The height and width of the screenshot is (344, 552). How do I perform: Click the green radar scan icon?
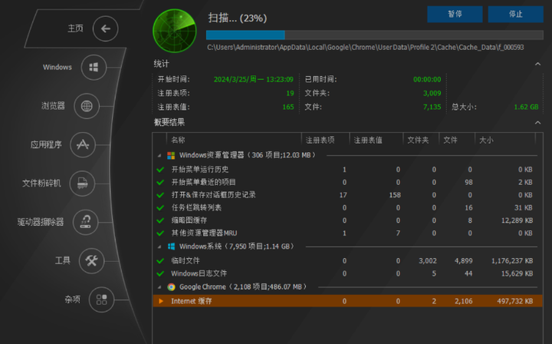pyautogui.click(x=175, y=31)
